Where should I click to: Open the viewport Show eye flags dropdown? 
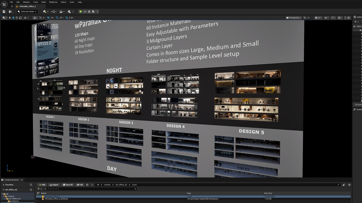(326, 18)
